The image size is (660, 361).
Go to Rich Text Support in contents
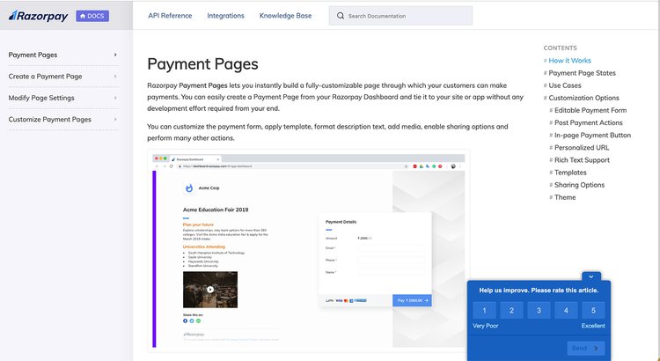click(582, 159)
